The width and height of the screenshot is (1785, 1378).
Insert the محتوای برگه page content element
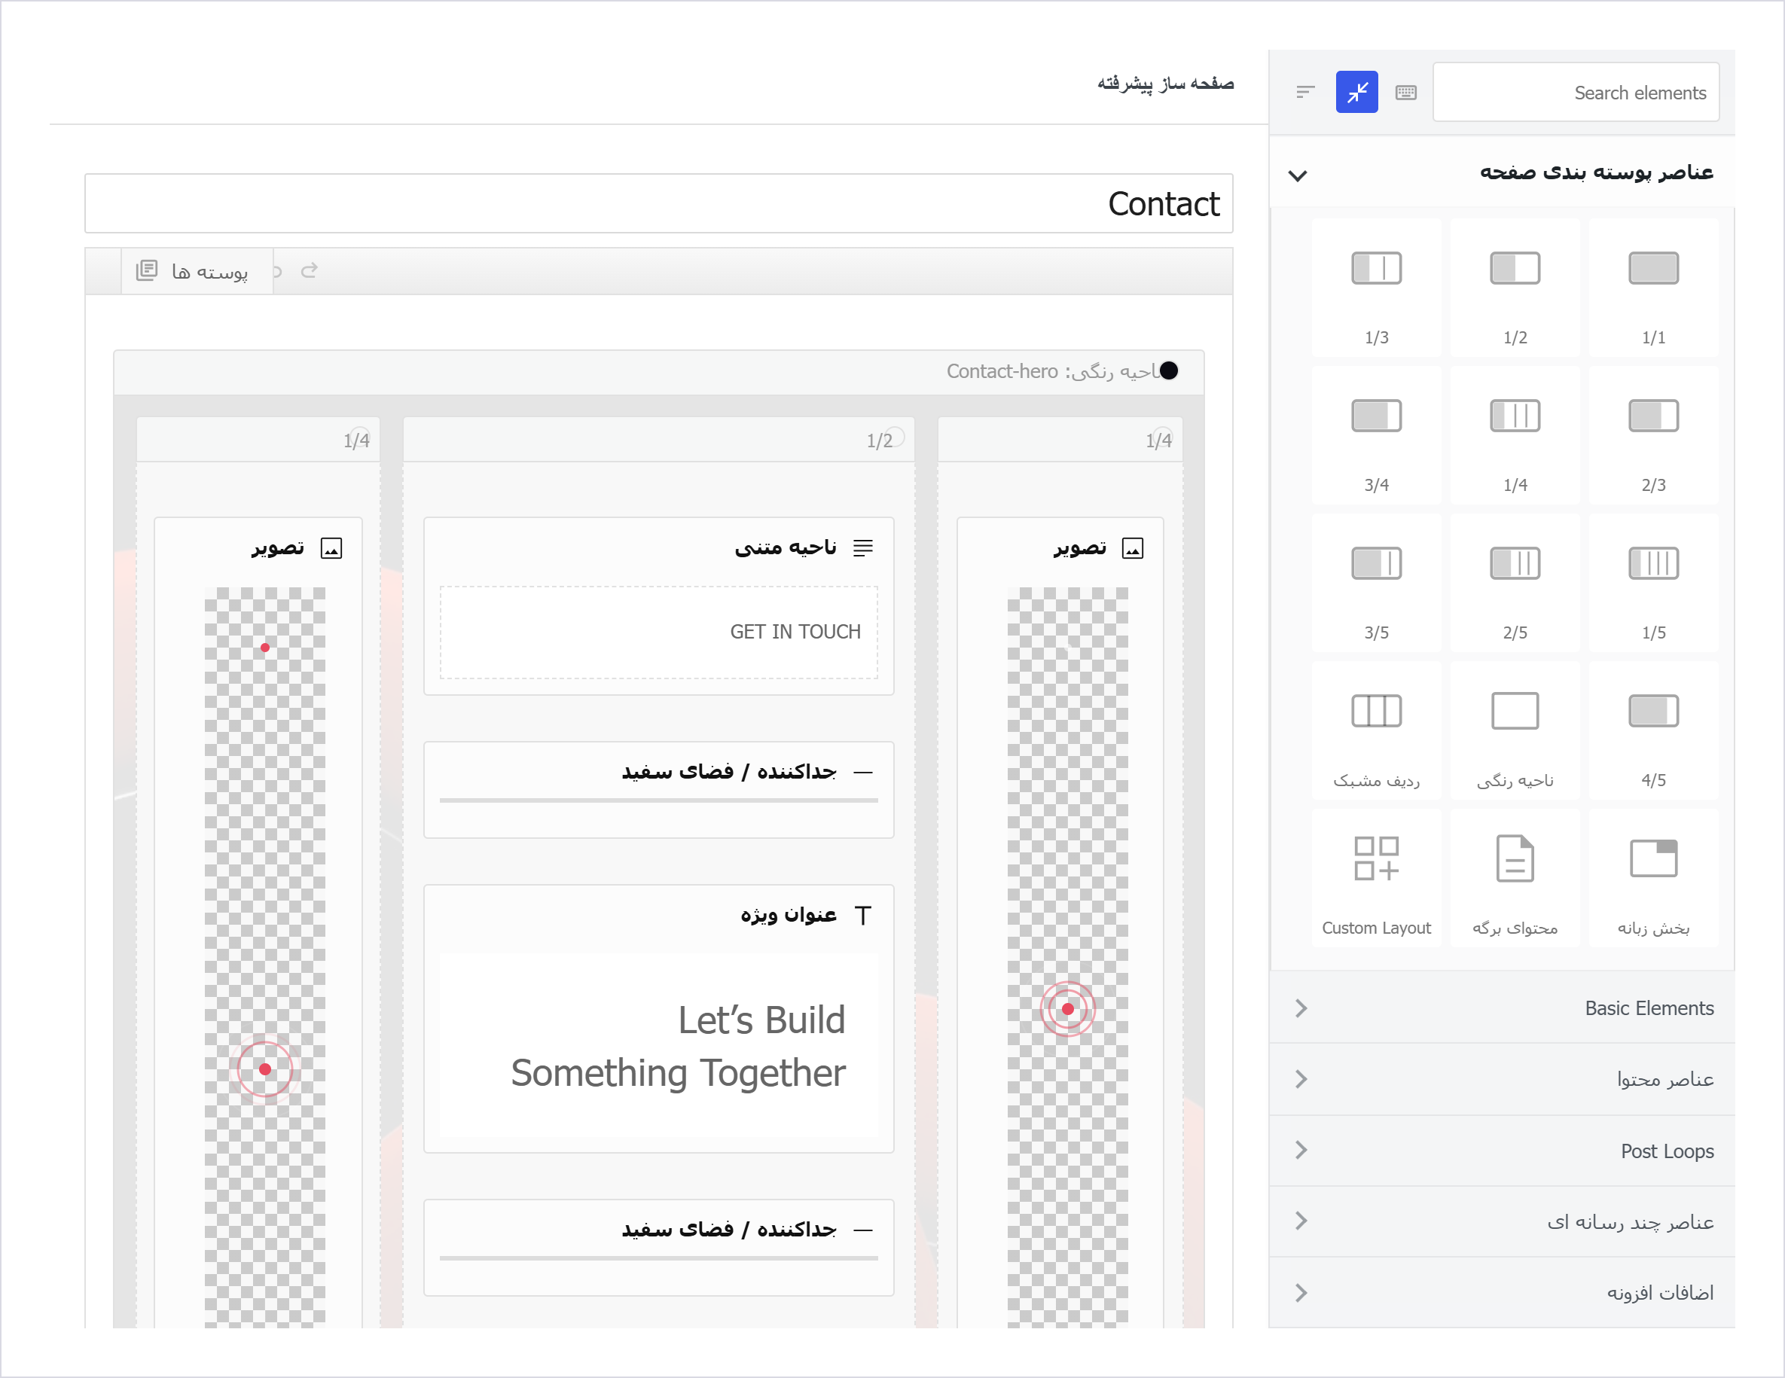pyautogui.click(x=1515, y=879)
